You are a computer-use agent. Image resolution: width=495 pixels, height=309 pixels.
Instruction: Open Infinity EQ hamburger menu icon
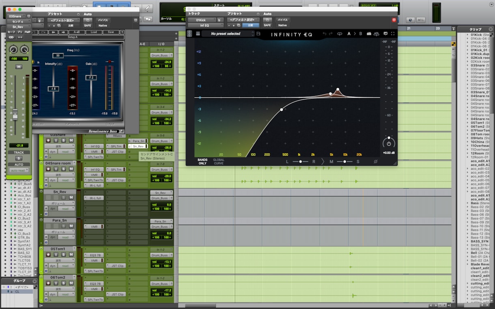198,34
